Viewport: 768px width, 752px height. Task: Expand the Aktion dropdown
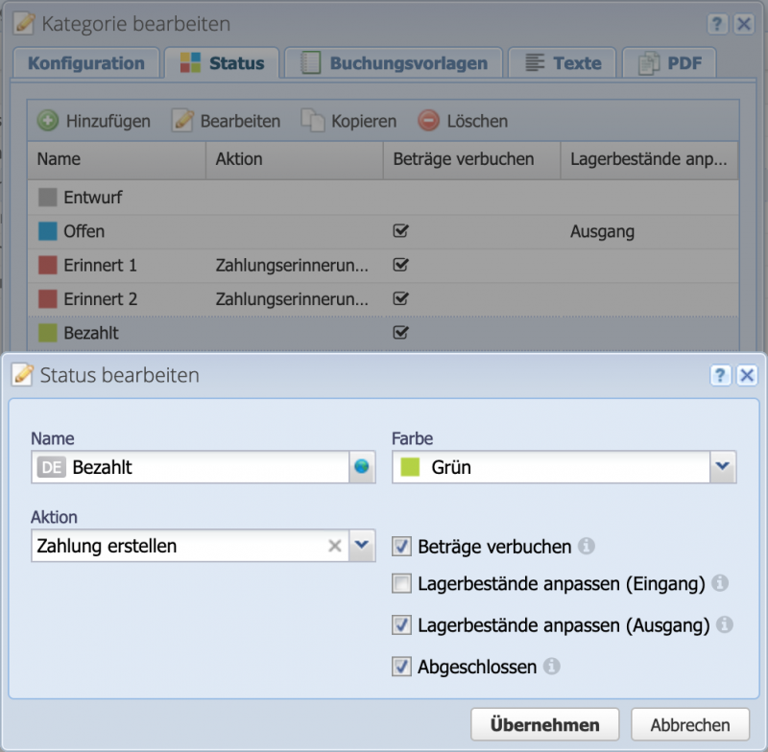click(360, 546)
